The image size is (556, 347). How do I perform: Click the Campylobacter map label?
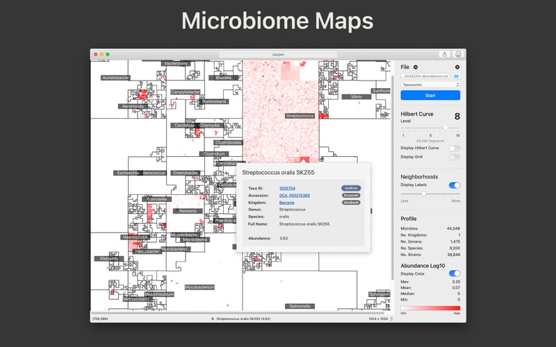click(x=186, y=92)
